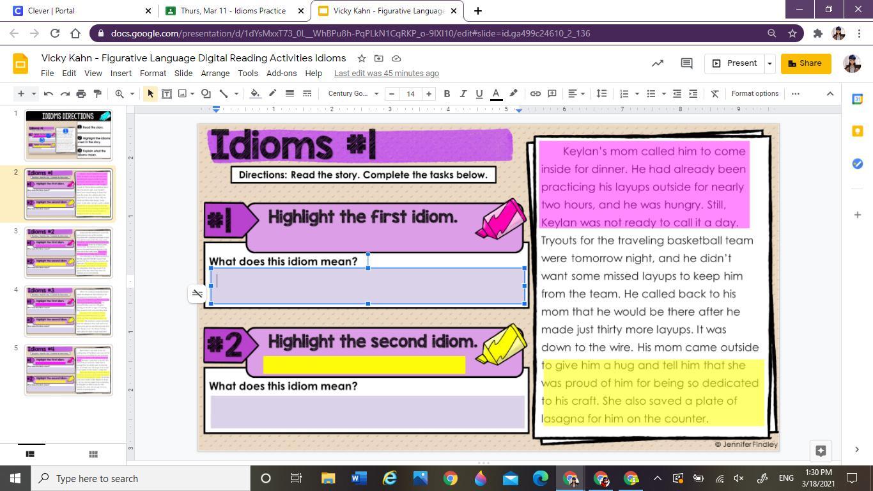Toggle bold formatting
873x491 pixels.
pyautogui.click(x=447, y=93)
